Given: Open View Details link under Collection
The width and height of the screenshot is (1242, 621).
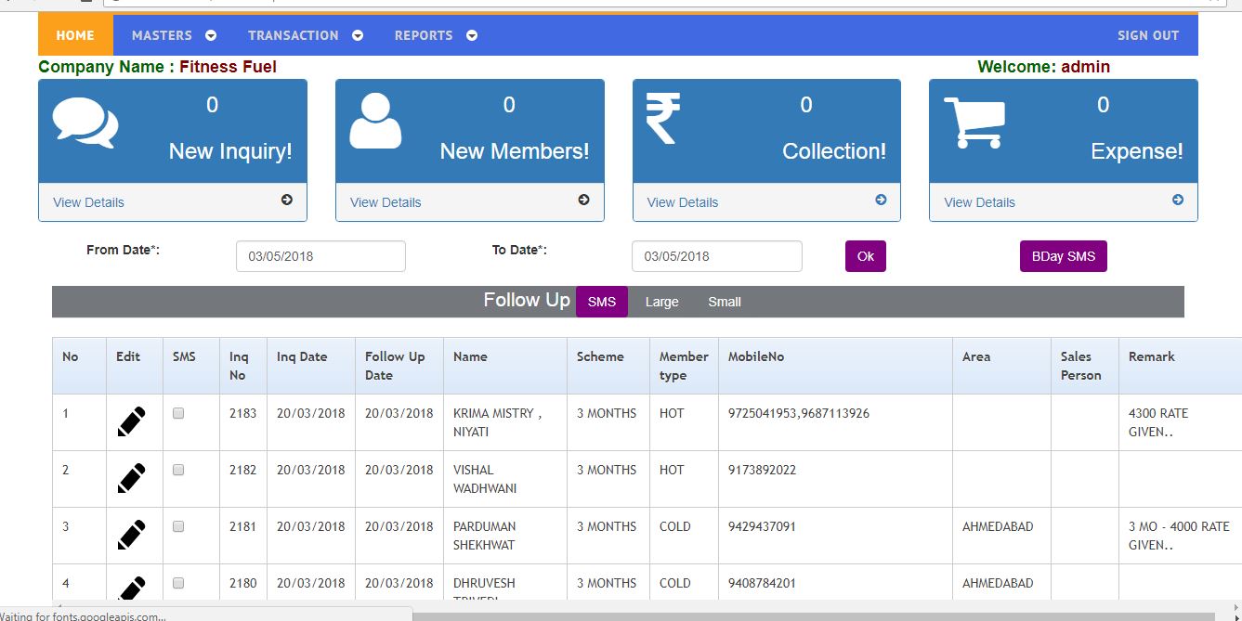Looking at the screenshot, I should point(682,202).
